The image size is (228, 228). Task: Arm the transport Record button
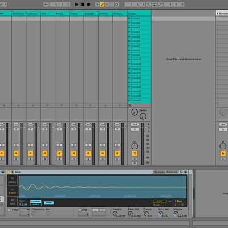88,5
